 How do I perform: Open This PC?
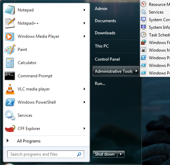coord(102,46)
